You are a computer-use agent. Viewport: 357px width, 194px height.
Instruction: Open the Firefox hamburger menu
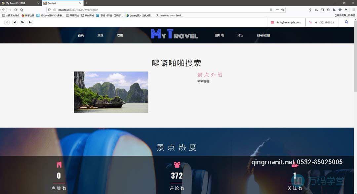point(353,10)
